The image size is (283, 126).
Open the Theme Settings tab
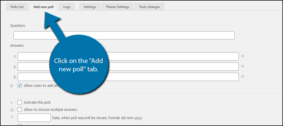pyautogui.click(x=117, y=7)
